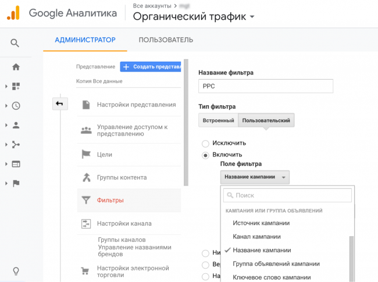Select the Встроенный filter type button
Screen dimensions: 378x282
(x=217, y=120)
